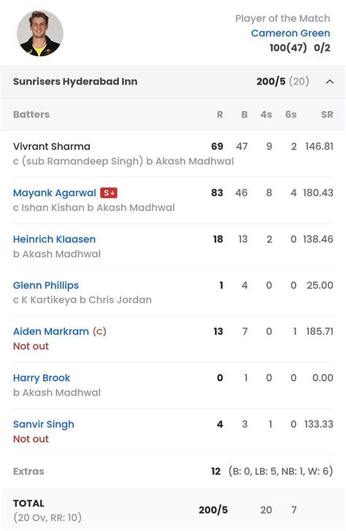This screenshot has width=346, height=531.
Task: Open Cameron Green's profile photo
Action: 40,34
